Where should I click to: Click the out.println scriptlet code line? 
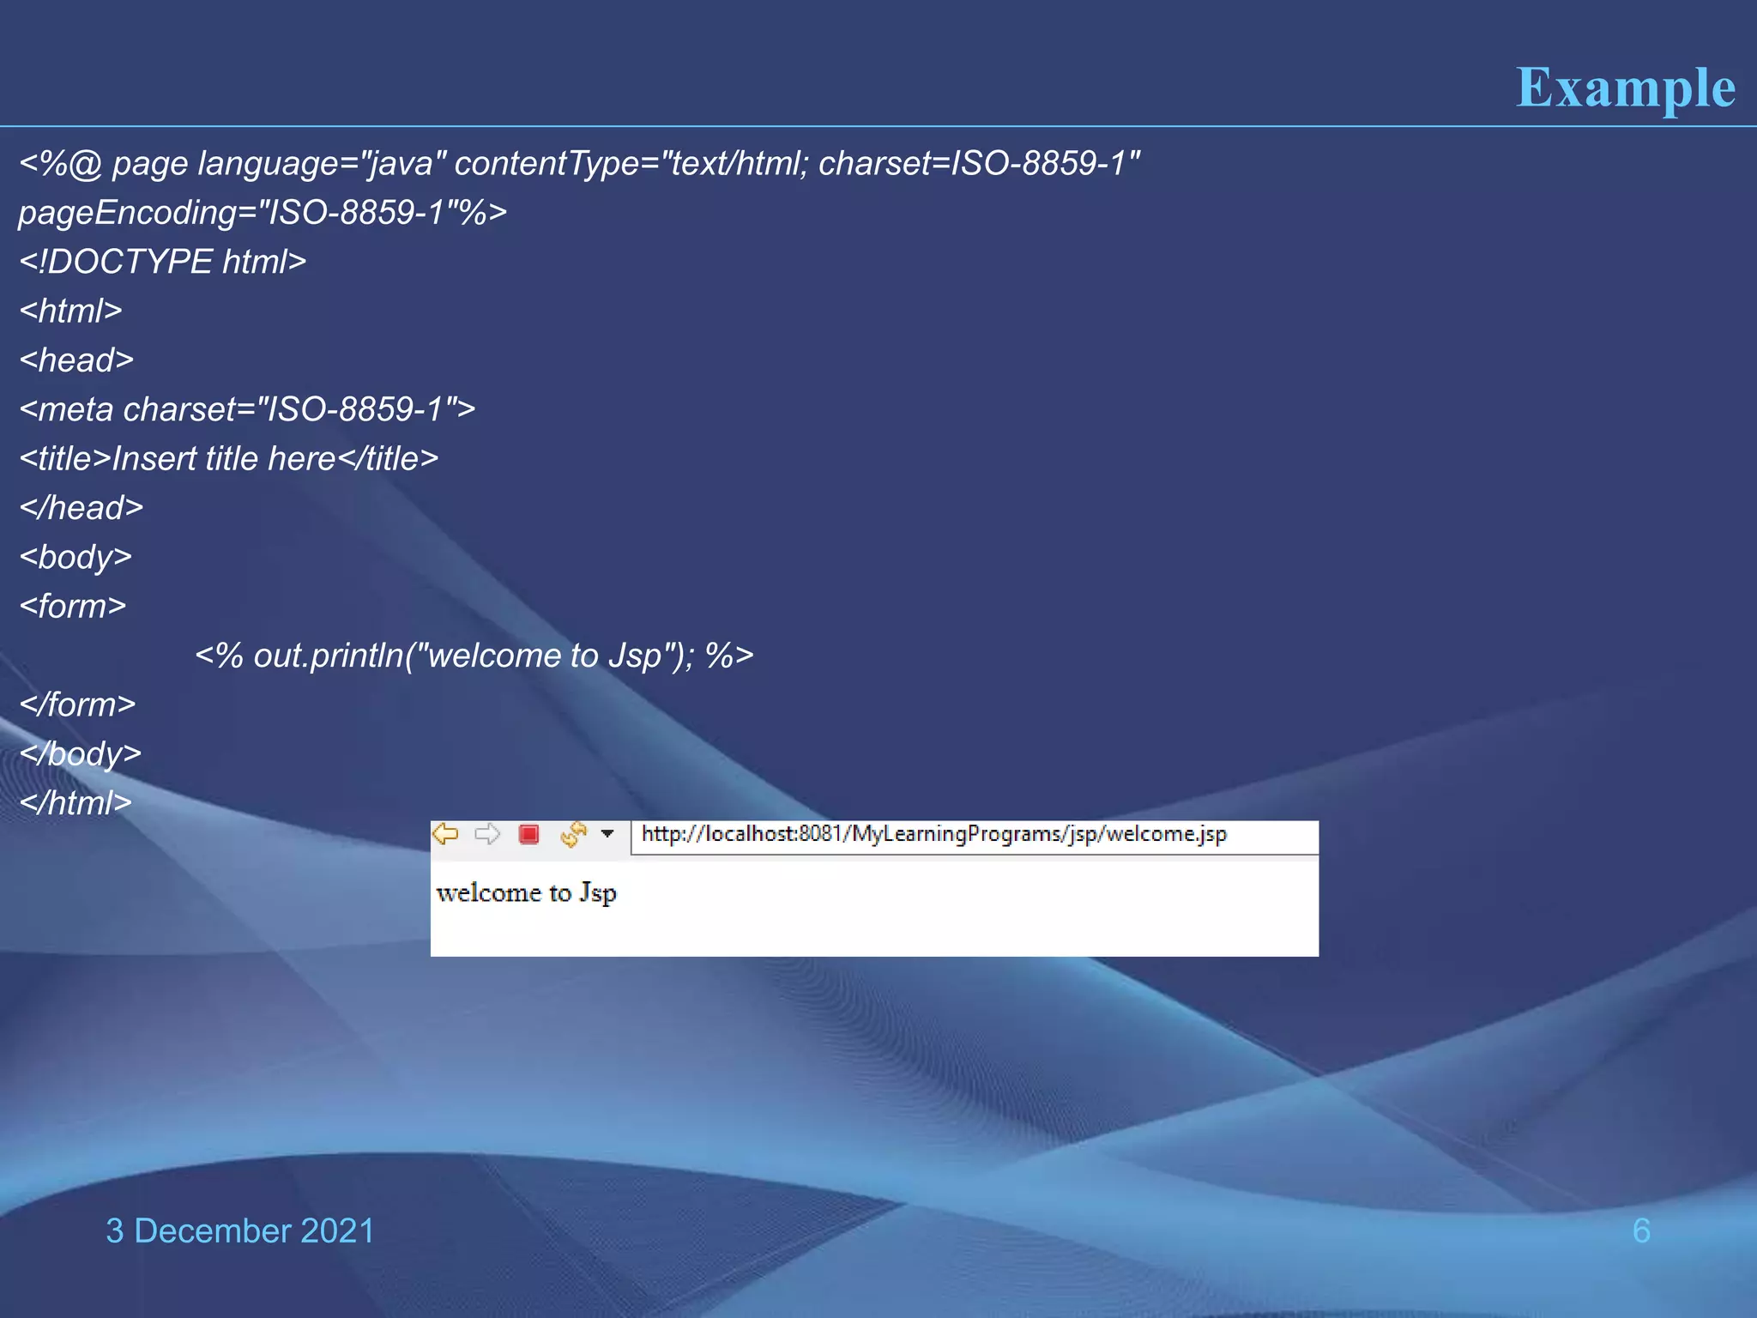pyautogui.click(x=474, y=656)
